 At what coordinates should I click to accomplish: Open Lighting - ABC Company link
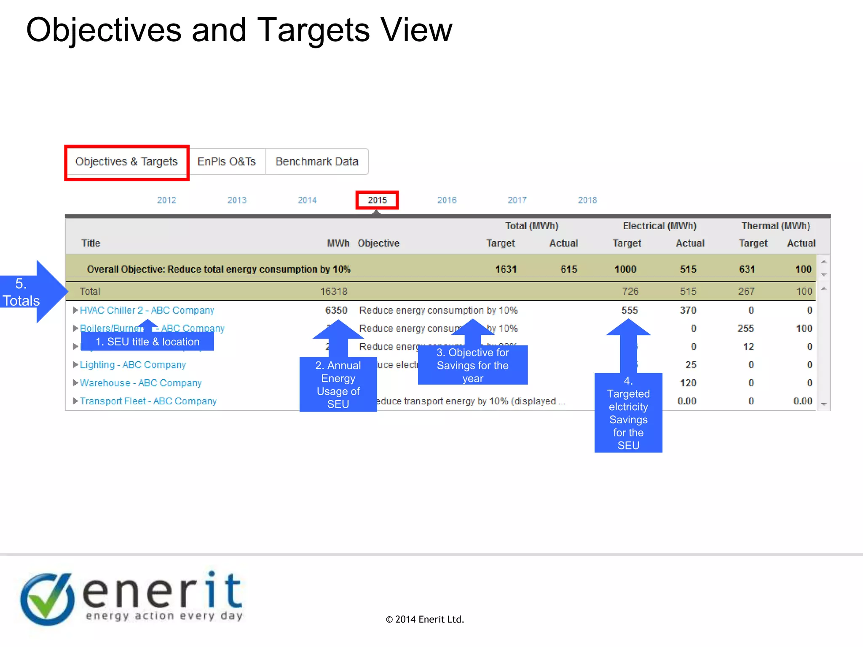[133, 365]
